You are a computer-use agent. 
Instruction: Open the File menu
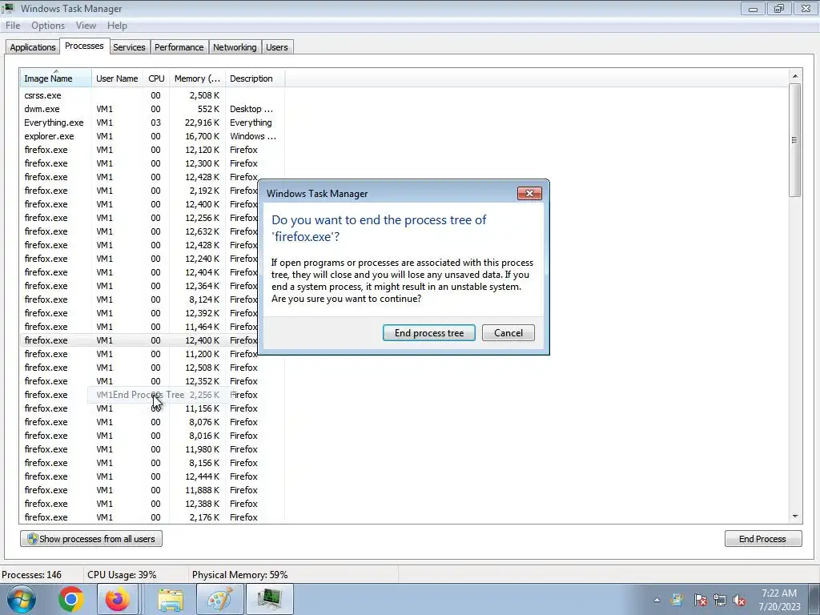13,26
